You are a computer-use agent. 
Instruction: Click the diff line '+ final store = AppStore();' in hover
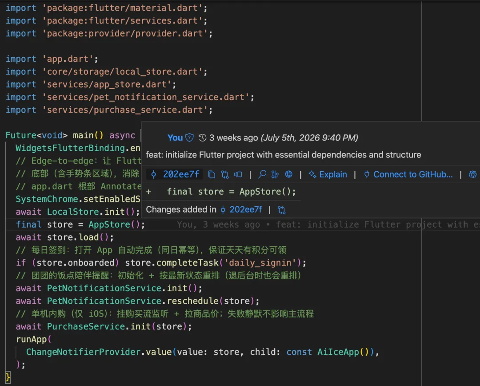click(x=221, y=192)
